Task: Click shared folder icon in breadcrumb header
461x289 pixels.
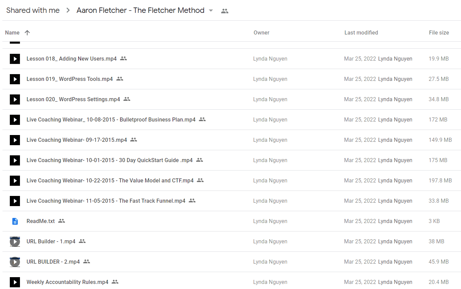Action: pyautogui.click(x=225, y=11)
